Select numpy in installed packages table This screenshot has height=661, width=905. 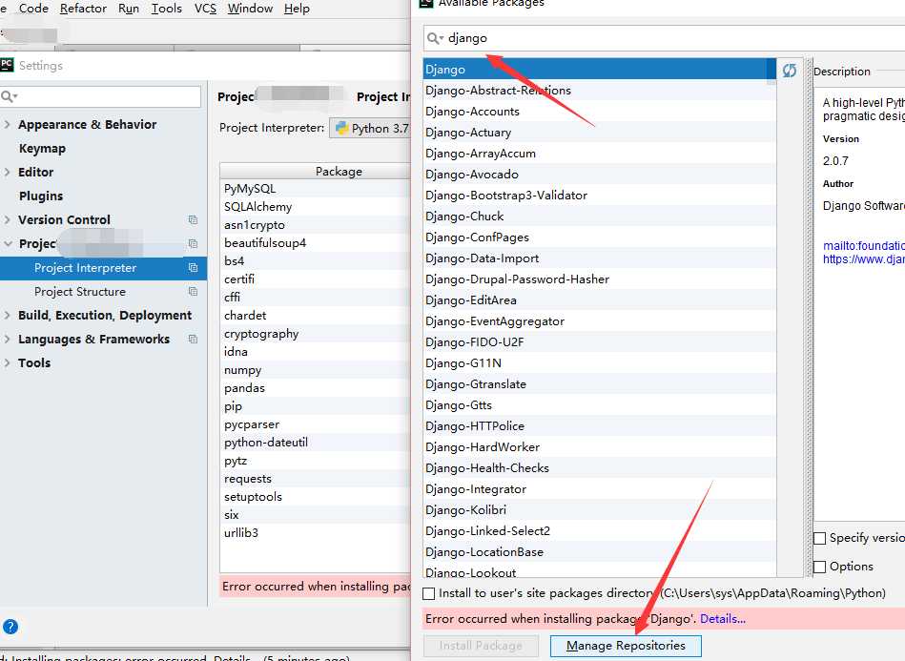pos(315,370)
